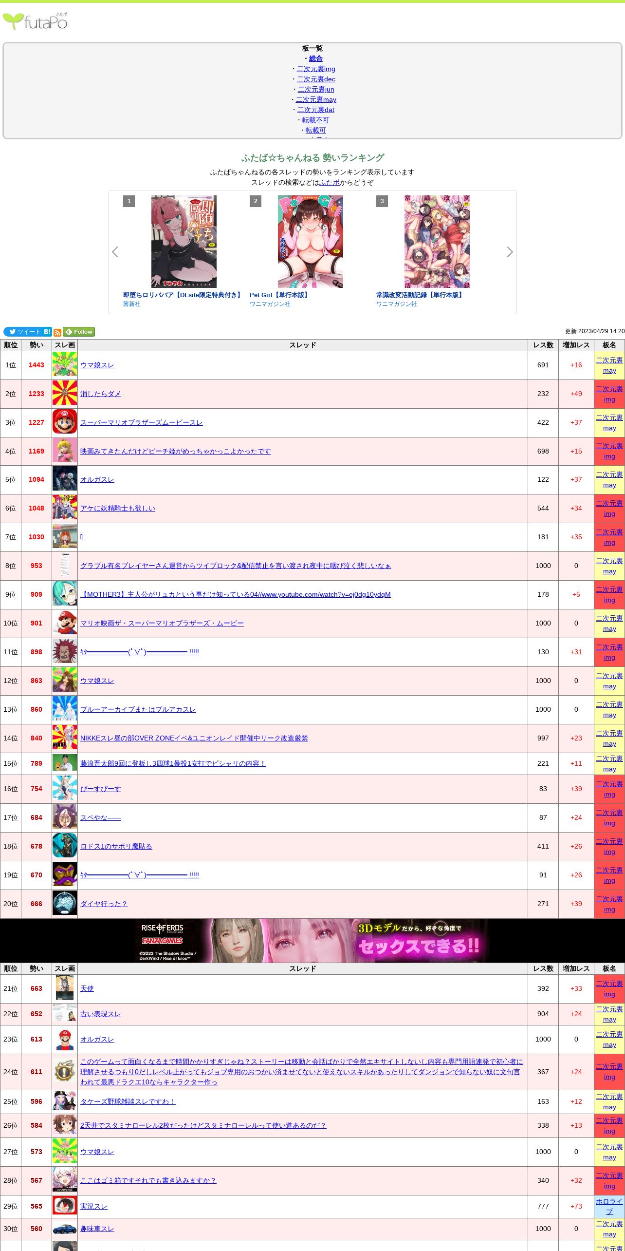Image resolution: width=625 pixels, height=1251 pixels.
Task: Open the スペやな thread at rank 17
Action: [x=101, y=817]
